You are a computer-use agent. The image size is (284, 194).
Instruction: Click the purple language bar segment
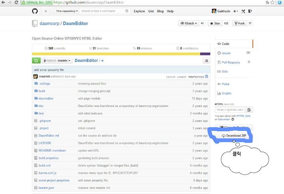point(205,54)
